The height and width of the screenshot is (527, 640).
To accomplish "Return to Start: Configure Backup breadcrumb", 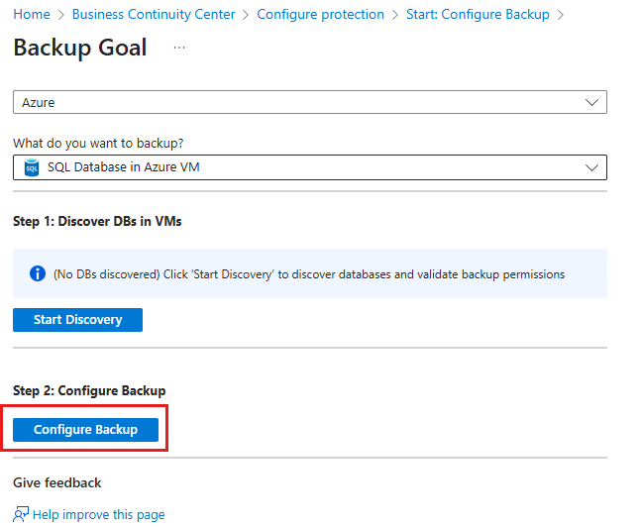I will click(x=478, y=15).
